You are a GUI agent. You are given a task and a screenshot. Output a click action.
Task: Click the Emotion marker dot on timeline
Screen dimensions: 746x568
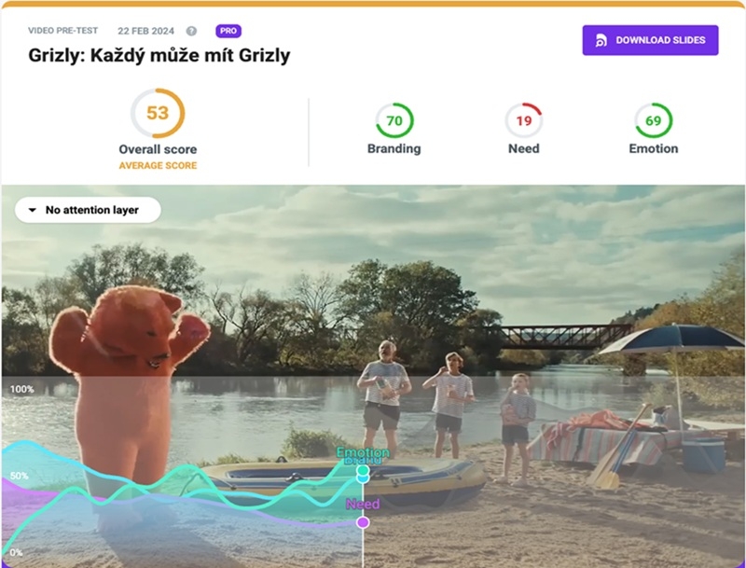[x=363, y=470]
